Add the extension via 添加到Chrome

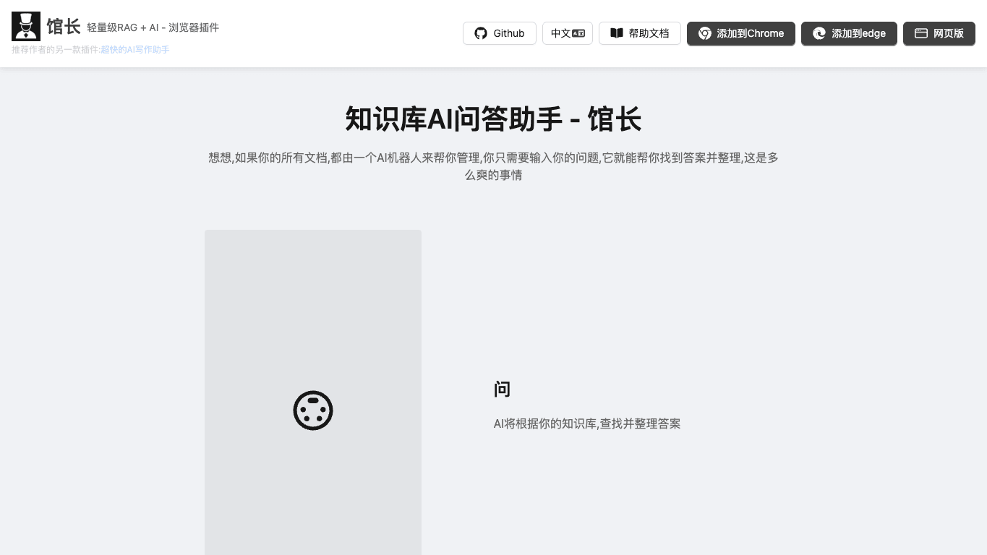[x=741, y=33]
